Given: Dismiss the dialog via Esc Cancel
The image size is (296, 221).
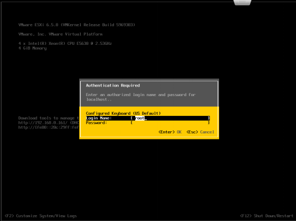Looking at the screenshot, I should coord(200,132).
